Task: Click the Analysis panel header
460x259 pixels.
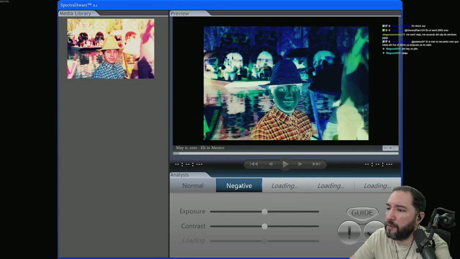Action: pyautogui.click(x=179, y=175)
